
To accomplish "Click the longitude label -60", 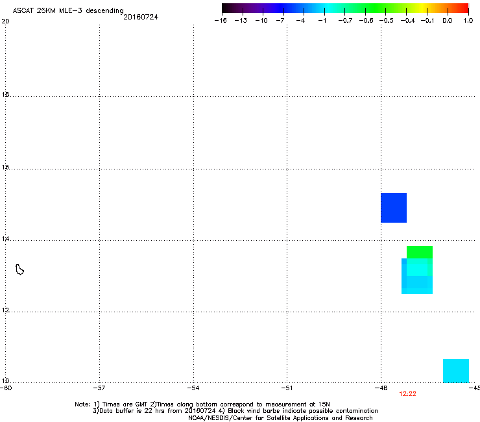I will [x=6, y=388].
